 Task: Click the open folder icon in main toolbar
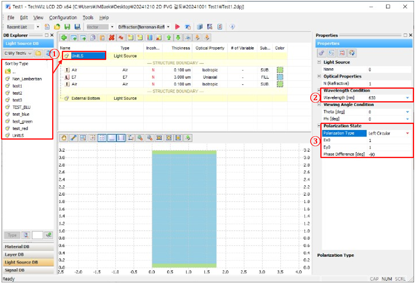57,27
